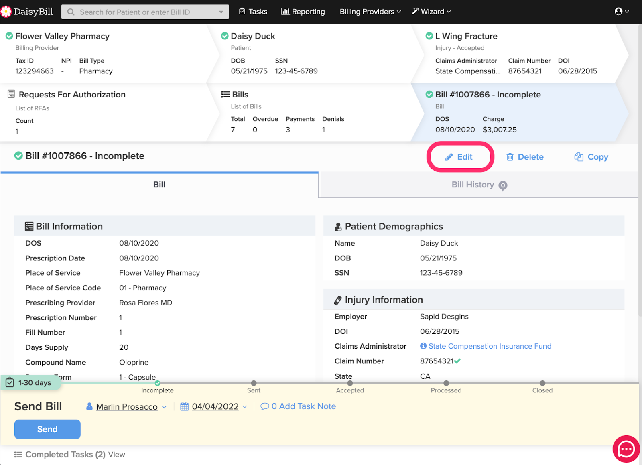Open the Bills list card
The height and width of the screenshot is (465, 642).
click(x=315, y=112)
